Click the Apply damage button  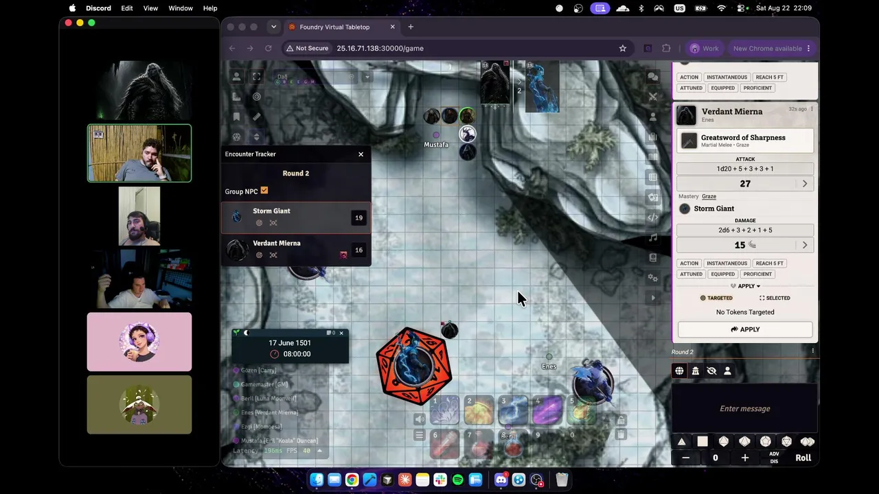pos(745,329)
